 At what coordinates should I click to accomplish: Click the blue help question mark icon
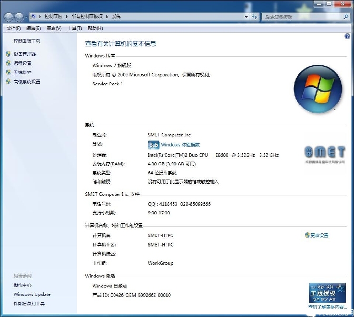coord(347,36)
